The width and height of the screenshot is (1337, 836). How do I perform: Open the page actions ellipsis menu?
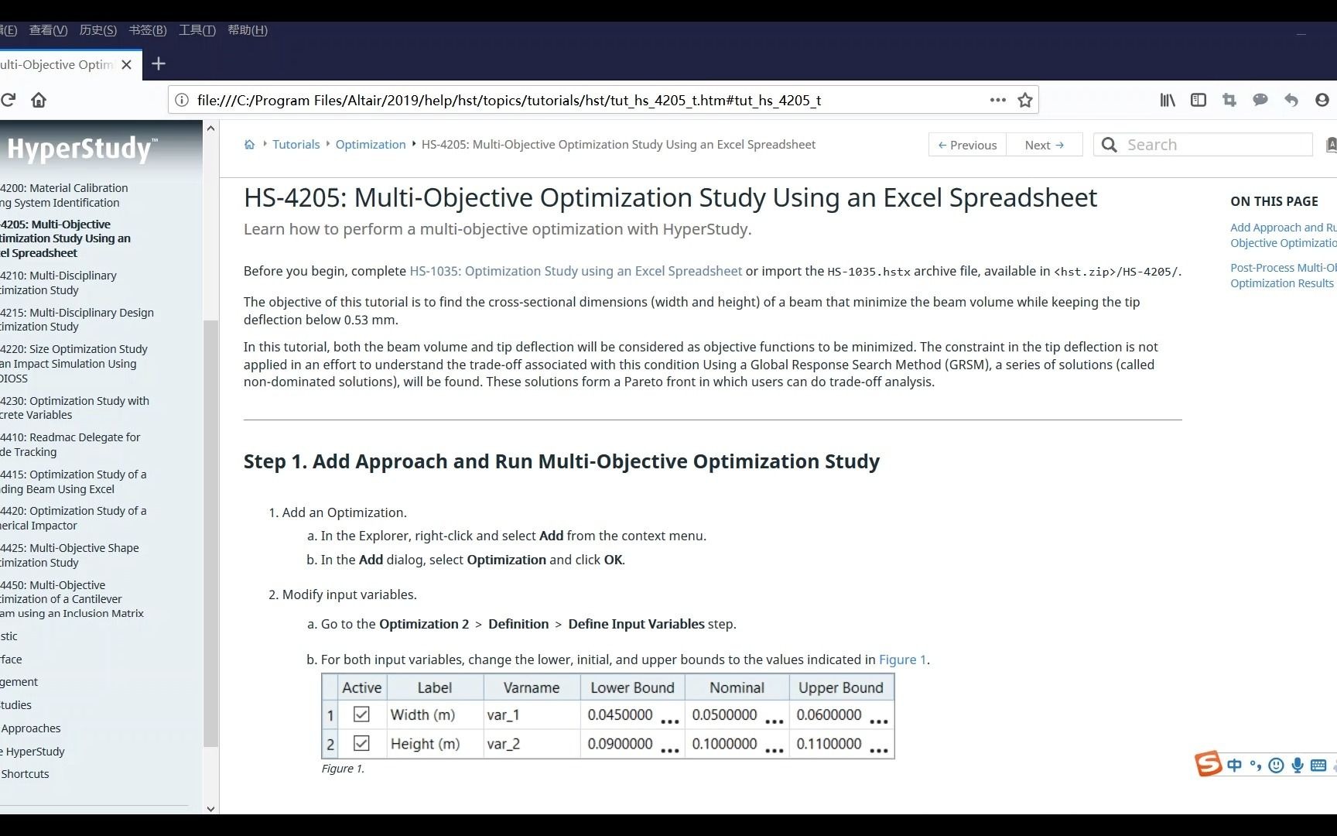997,100
